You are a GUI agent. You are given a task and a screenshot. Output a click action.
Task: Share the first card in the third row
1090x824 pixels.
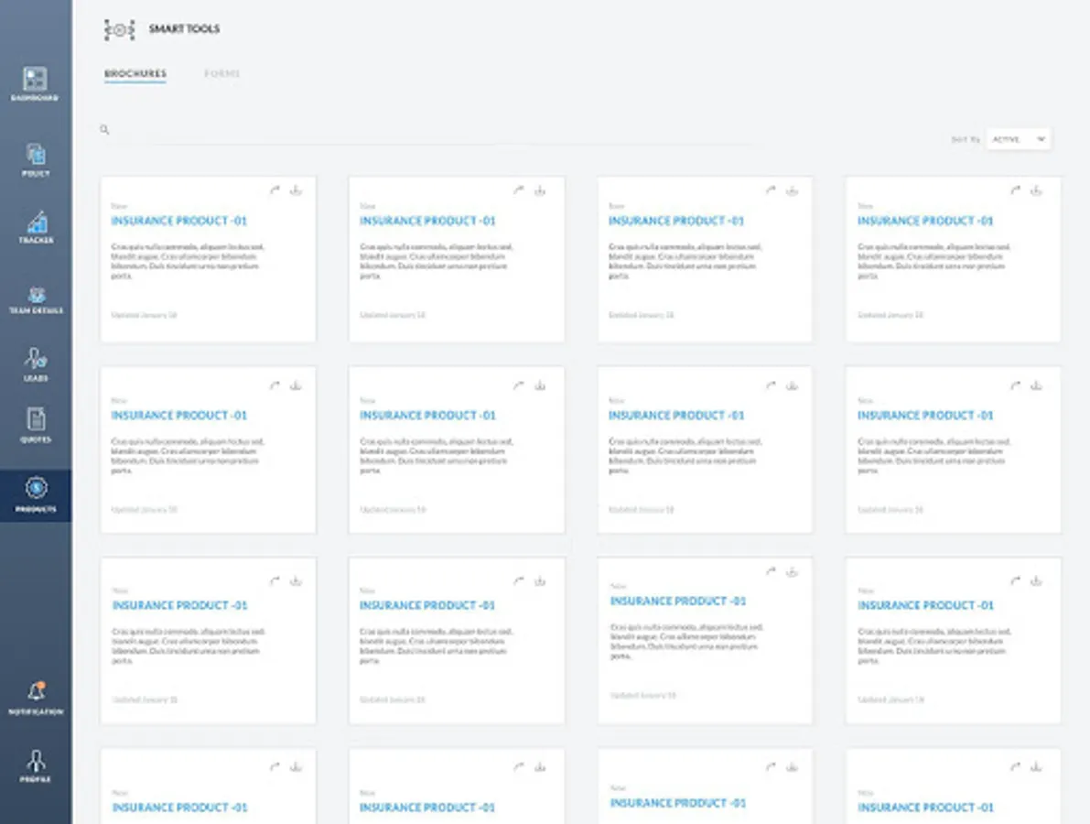[275, 580]
